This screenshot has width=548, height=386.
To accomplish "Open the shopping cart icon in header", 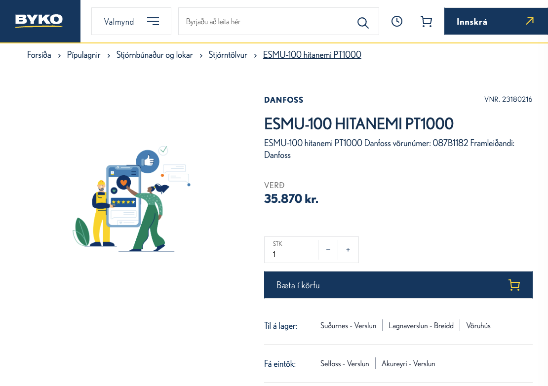I will (426, 22).
